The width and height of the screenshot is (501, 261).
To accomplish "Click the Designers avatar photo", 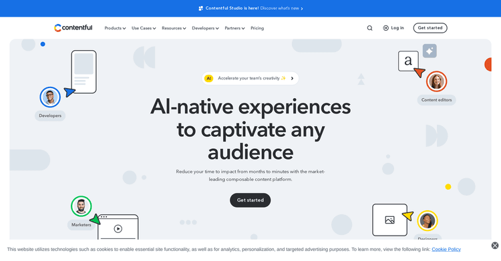I will (x=428, y=220).
